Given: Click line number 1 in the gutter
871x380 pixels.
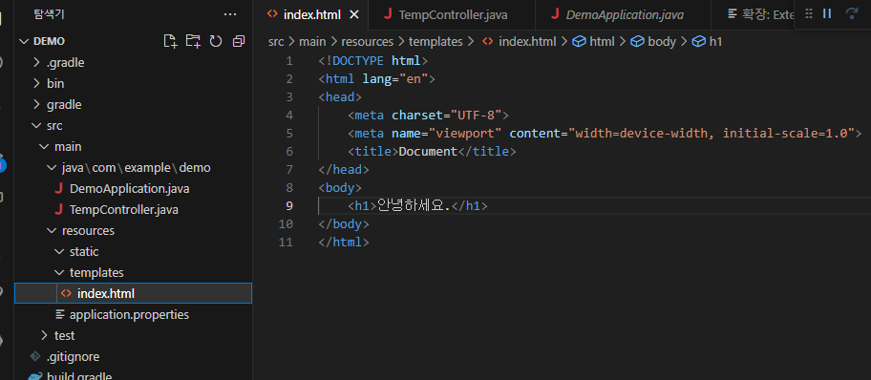Looking at the screenshot, I should [288, 60].
